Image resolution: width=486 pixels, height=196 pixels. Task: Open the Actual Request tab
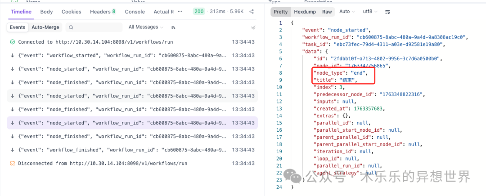coord(164,12)
